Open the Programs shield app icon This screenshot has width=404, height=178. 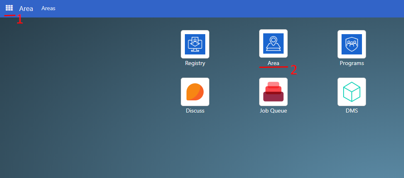point(352,44)
